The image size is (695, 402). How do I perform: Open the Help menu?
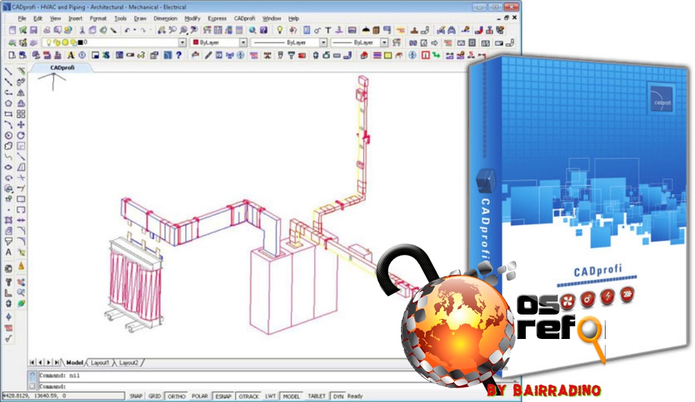[293, 19]
